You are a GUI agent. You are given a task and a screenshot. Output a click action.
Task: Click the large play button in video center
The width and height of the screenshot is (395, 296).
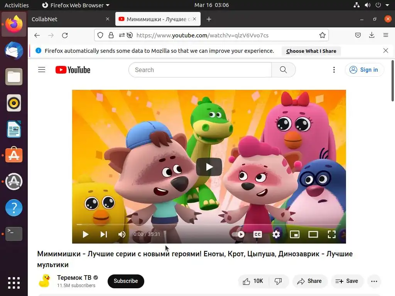pyautogui.click(x=209, y=166)
